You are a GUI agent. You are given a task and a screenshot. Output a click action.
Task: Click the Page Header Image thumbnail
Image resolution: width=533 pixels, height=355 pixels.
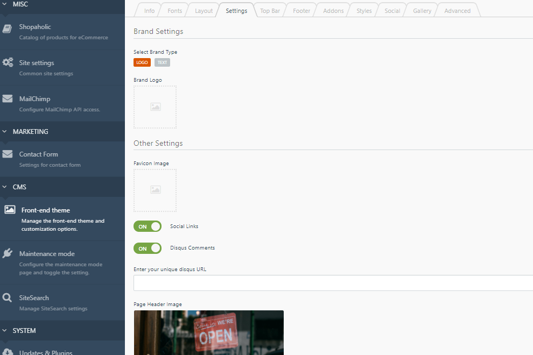(209, 332)
